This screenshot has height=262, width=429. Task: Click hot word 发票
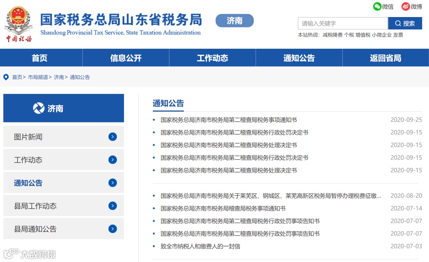tap(398, 35)
